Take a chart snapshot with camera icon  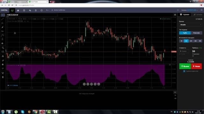175,15
